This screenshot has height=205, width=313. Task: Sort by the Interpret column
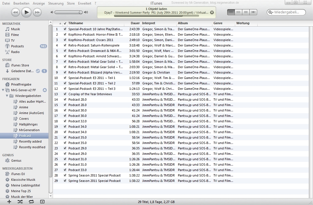tap(159, 23)
